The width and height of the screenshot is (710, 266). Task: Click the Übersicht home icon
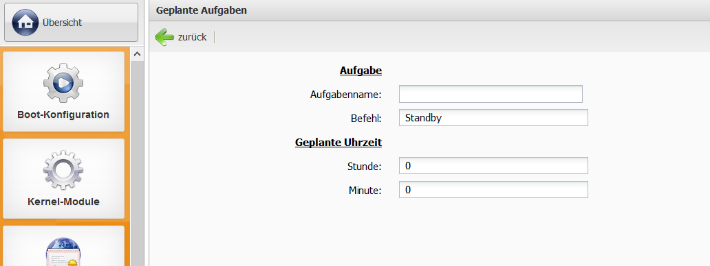pos(25,23)
